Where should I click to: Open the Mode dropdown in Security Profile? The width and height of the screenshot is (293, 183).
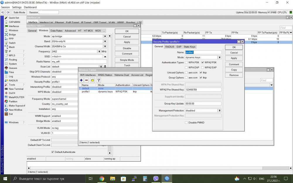[219, 57]
